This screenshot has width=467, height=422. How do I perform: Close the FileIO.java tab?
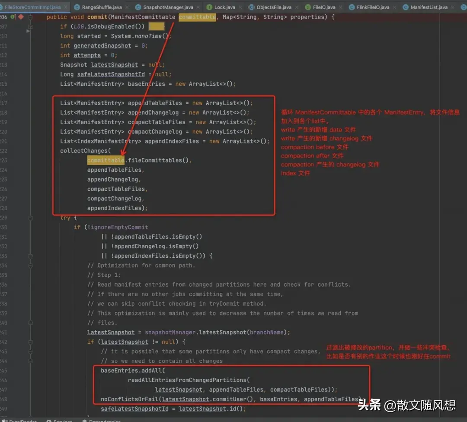341,7
